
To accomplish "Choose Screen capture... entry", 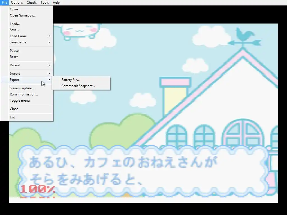I will (x=27, y=88).
